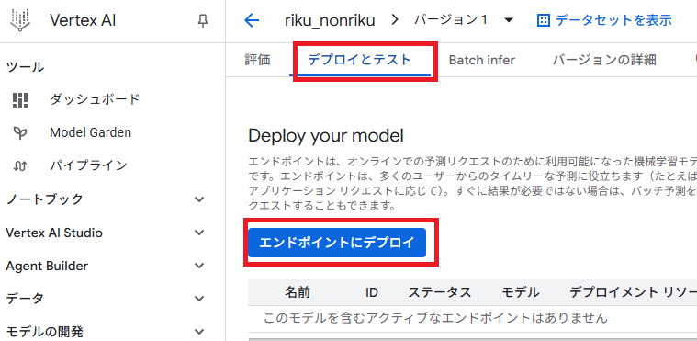
Task: Expand the モデルの開発 section
Action: 199,331
